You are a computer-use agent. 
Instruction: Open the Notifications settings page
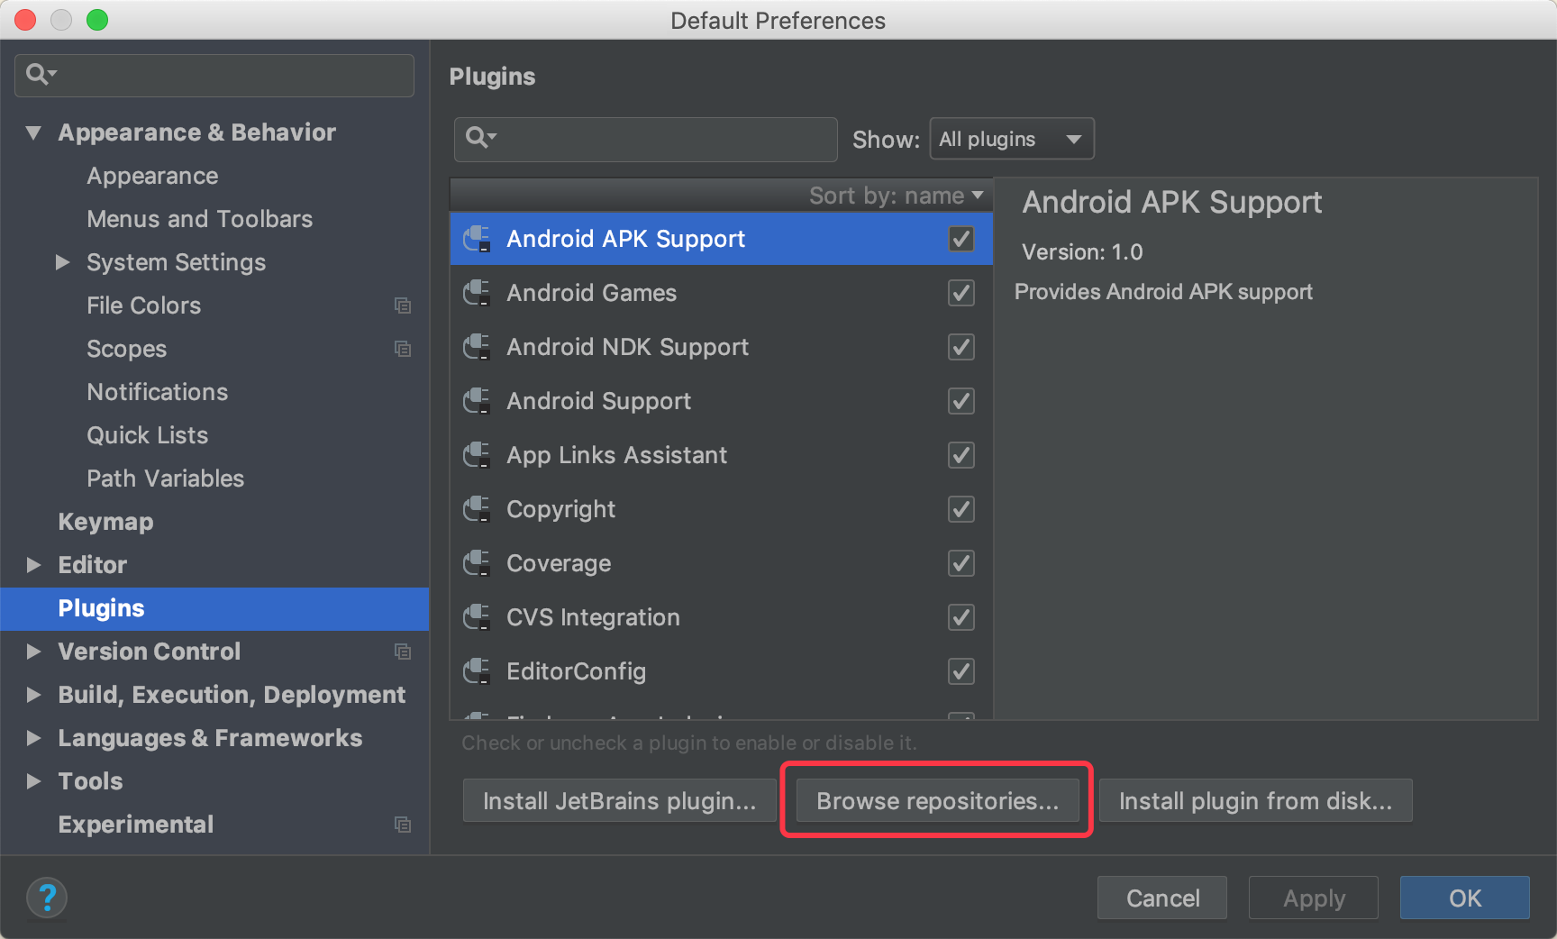[x=157, y=392]
